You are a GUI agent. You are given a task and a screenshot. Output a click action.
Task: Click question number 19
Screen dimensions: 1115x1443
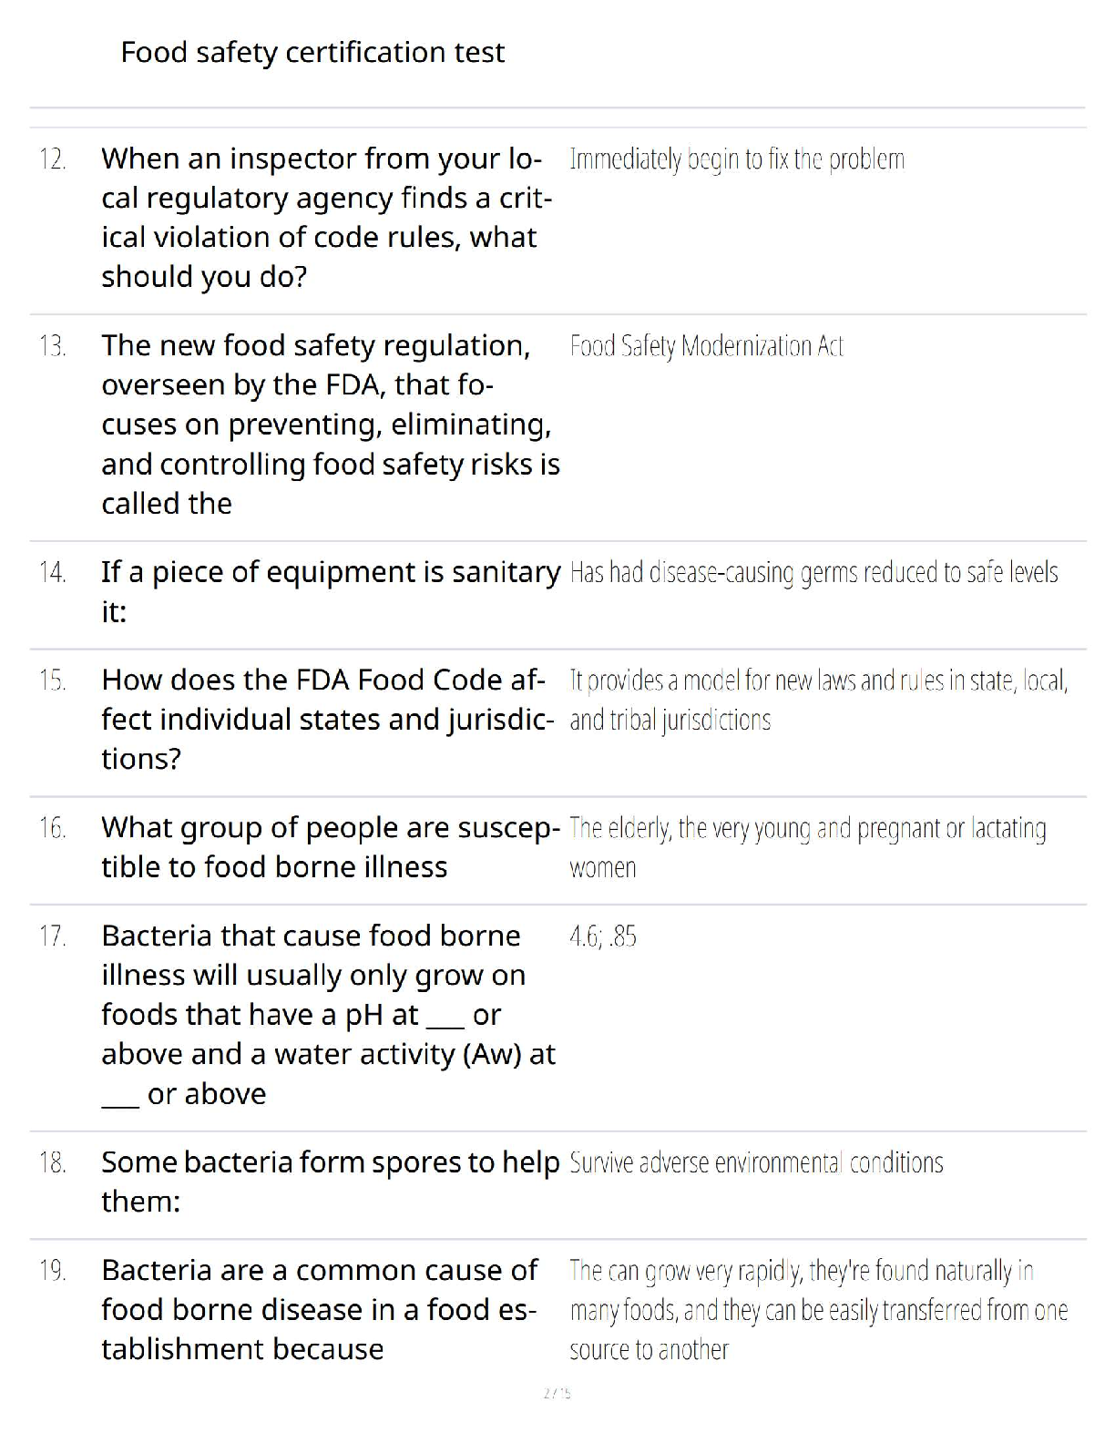52,1271
